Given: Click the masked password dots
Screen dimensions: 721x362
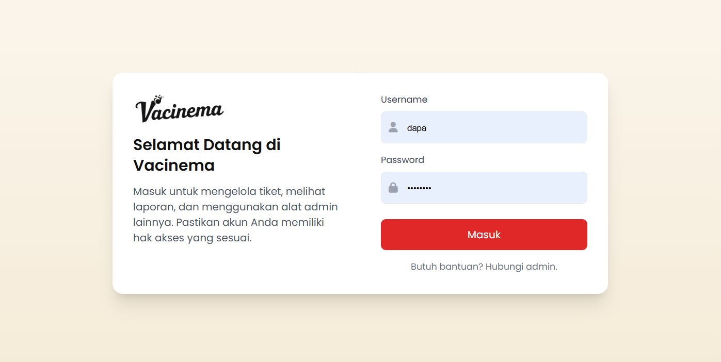Looking at the screenshot, I should 419,187.
